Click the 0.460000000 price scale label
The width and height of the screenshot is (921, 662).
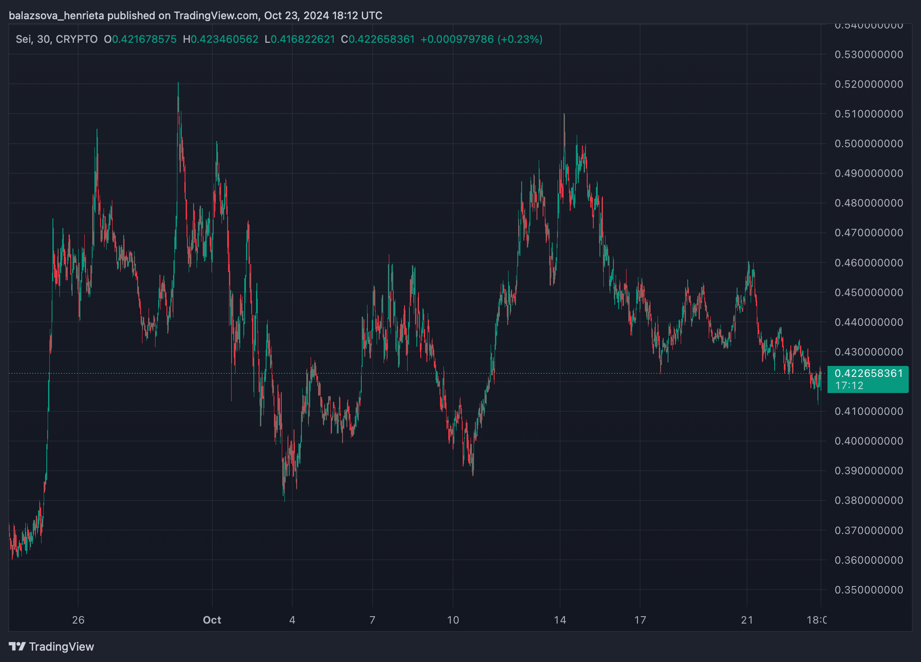[x=869, y=263]
